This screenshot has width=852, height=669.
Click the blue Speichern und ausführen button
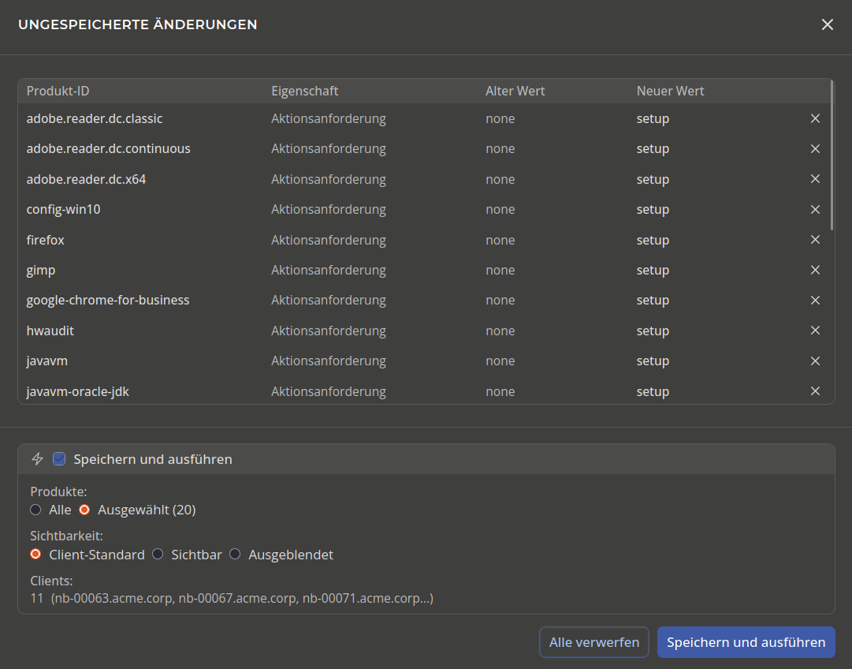click(x=746, y=642)
